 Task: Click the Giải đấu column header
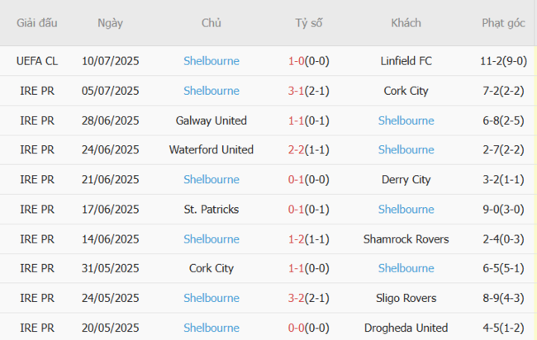36,23
